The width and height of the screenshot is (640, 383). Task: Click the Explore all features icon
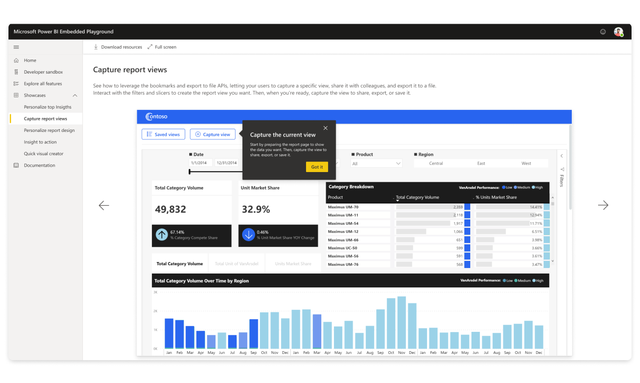click(x=16, y=84)
